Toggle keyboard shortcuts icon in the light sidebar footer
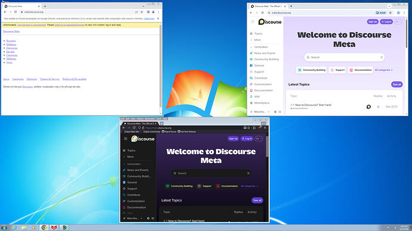The image size is (412, 231). point(280,112)
